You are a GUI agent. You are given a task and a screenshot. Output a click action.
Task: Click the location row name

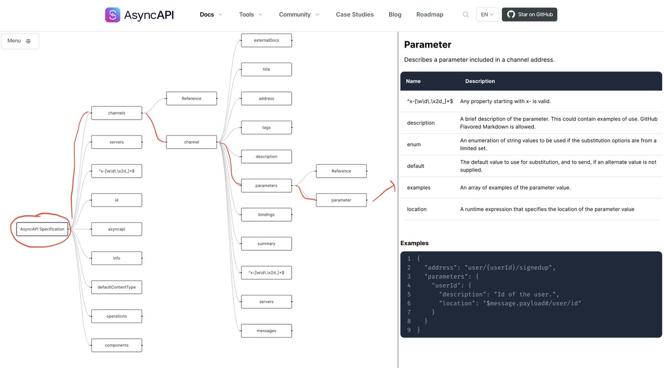(417, 209)
